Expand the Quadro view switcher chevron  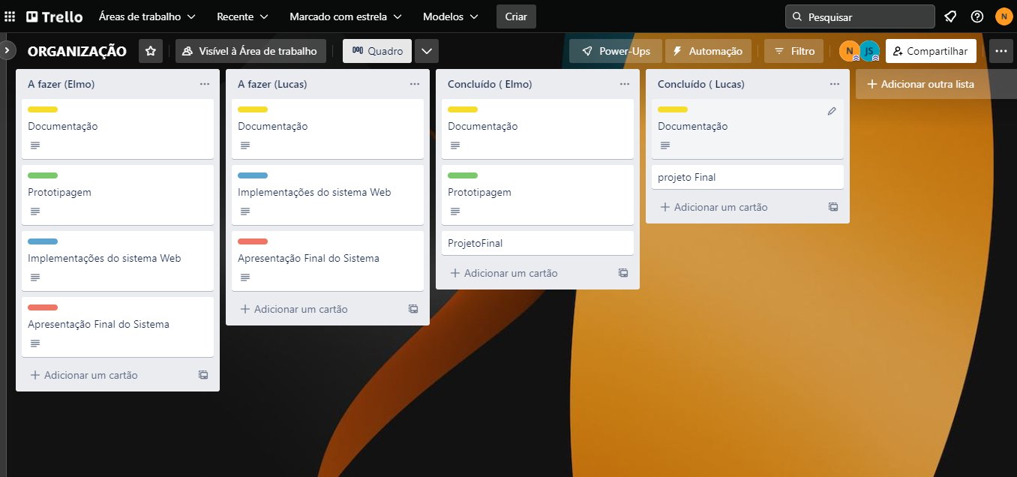(426, 50)
